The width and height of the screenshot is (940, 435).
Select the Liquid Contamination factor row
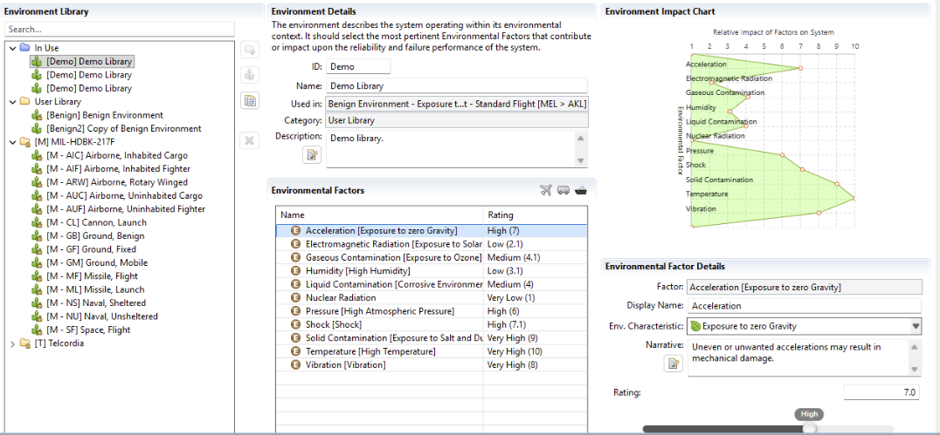click(432, 284)
